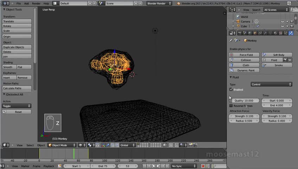This screenshot has width=298, height=169.
Task: Open the Particles properties tab icon
Action: tap(285, 33)
